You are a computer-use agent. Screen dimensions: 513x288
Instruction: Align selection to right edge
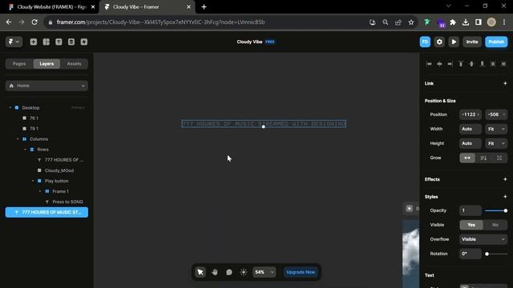click(x=450, y=64)
